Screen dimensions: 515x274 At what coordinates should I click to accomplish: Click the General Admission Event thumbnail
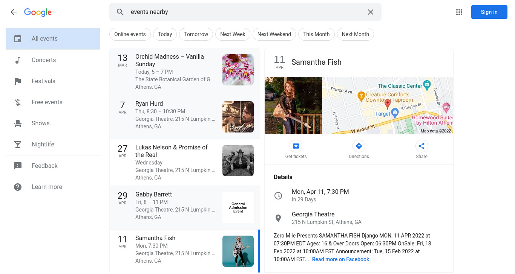(x=238, y=207)
